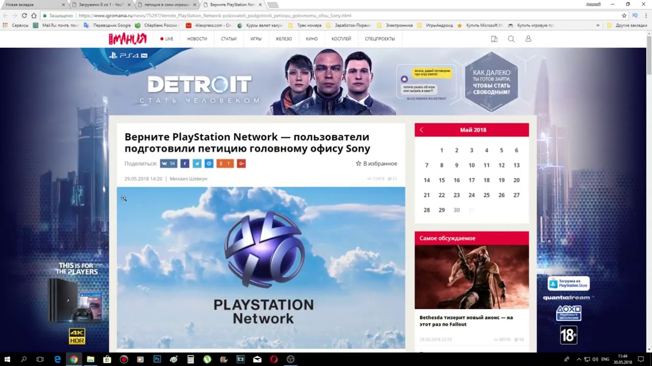Image resolution: width=652 pixels, height=366 pixels.
Task: Click the bookmarks icon next to search
Action: [x=494, y=39]
